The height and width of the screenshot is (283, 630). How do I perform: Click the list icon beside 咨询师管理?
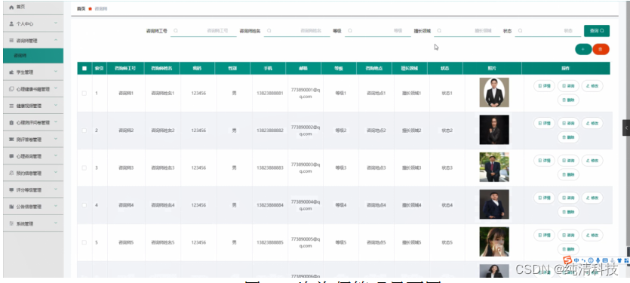11,41
